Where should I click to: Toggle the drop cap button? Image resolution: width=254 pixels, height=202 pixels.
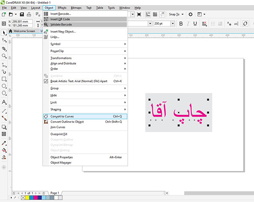[220, 24]
